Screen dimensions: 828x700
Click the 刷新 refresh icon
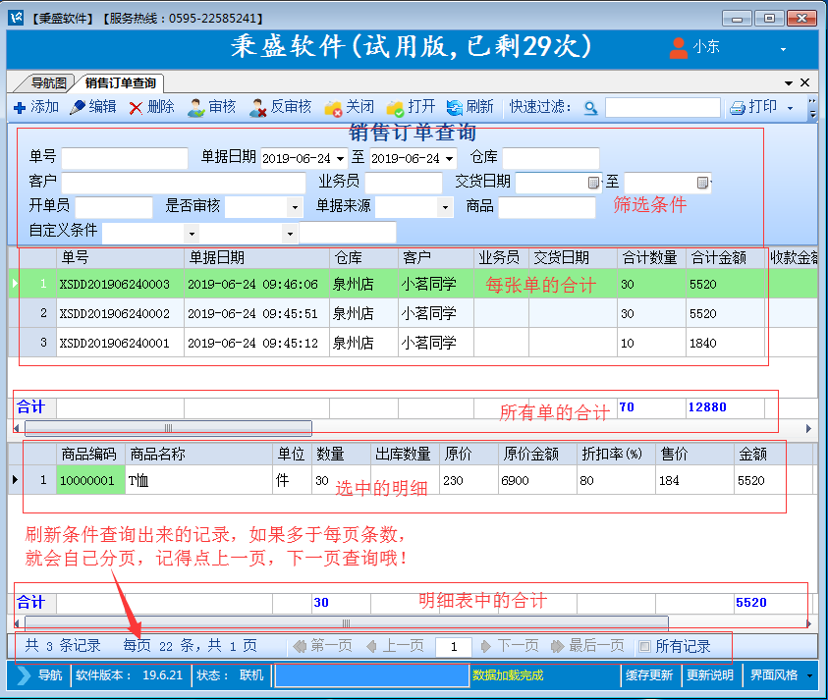454,108
